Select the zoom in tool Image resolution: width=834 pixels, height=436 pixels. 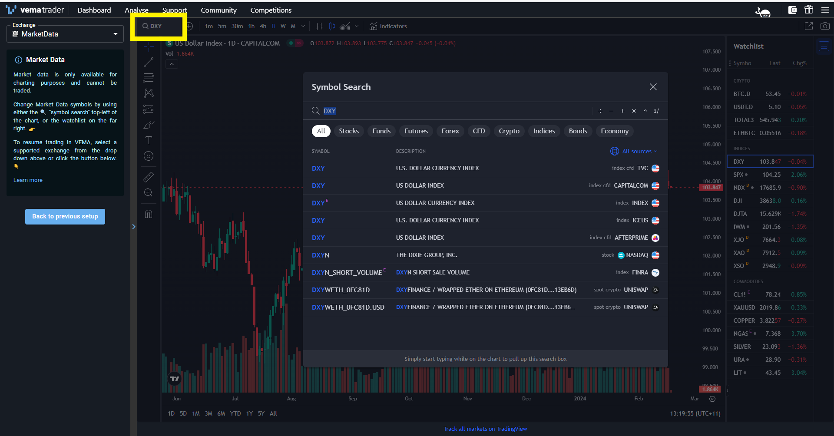[x=149, y=192]
